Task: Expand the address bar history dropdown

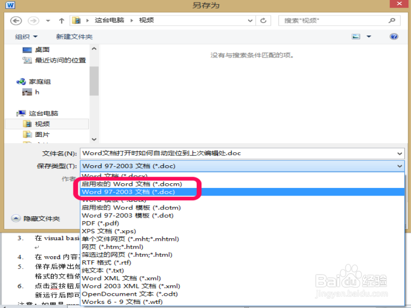Action: [x=250, y=21]
